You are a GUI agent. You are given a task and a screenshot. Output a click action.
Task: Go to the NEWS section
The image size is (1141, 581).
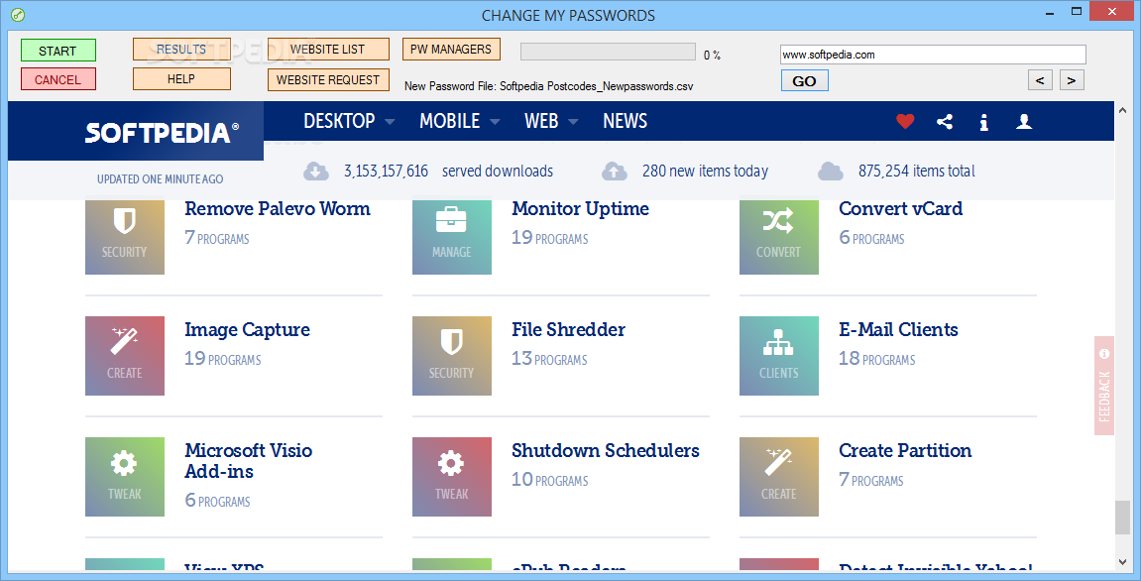coord(626,121)
